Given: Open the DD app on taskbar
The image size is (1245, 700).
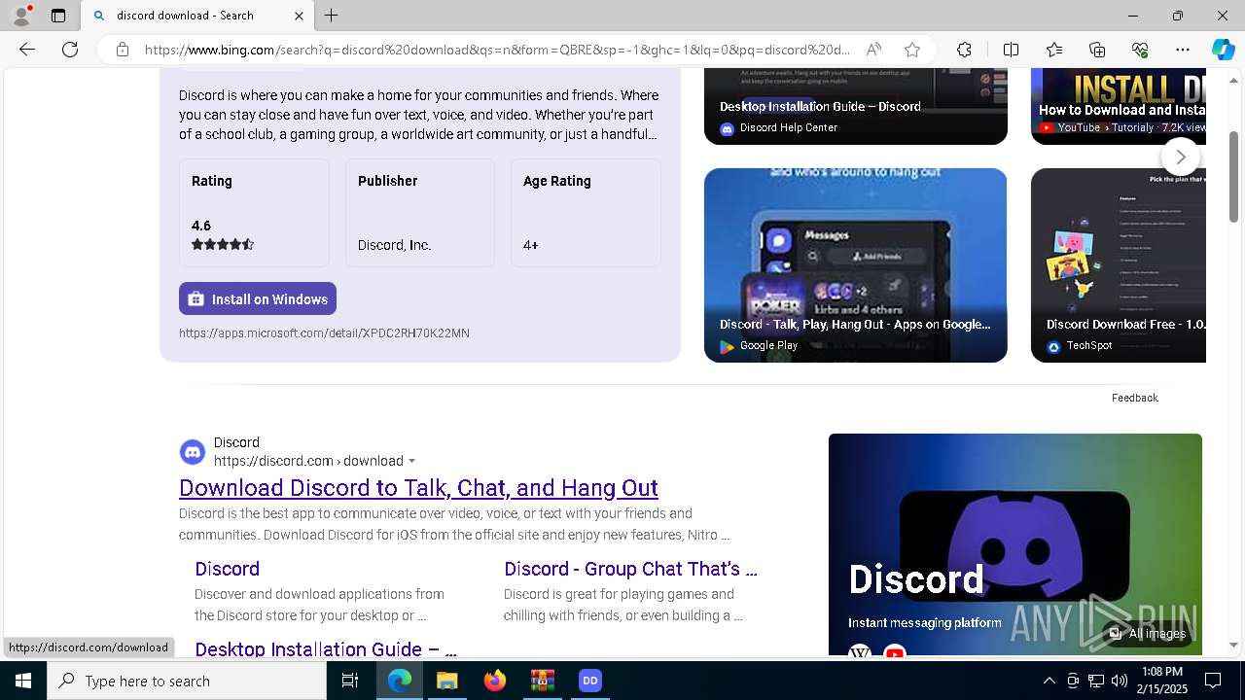Looking at the screenshot, I should [x=590, y=681].
